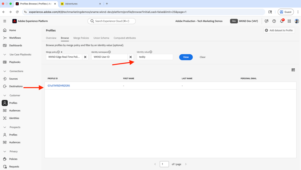
Task: Switch to the Adventures browser tab
Action: click(x=81, y=4)
